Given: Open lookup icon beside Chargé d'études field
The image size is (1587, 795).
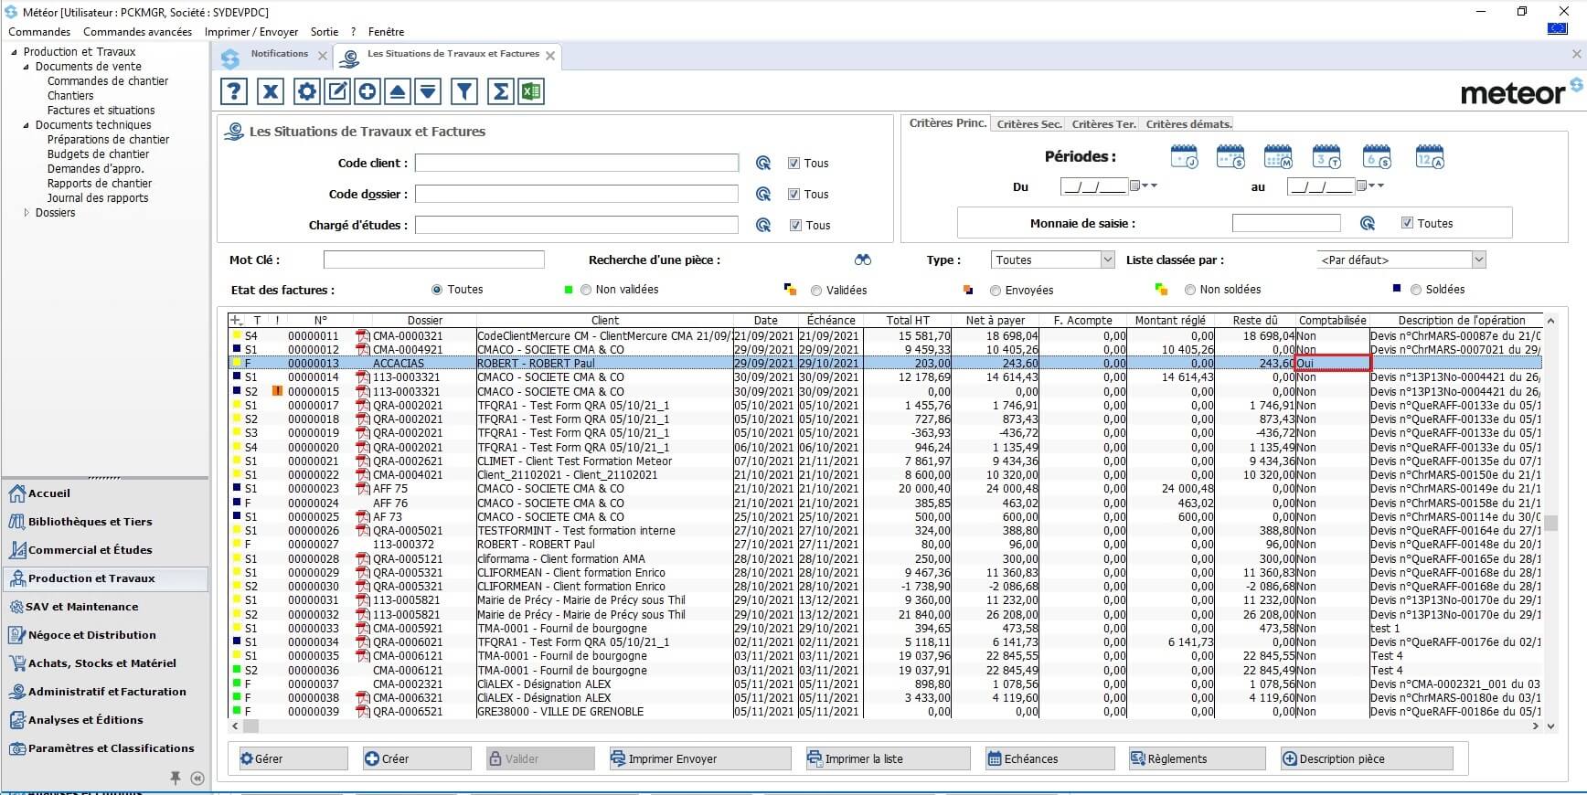Looking at the screenshot, I should 763,226.
